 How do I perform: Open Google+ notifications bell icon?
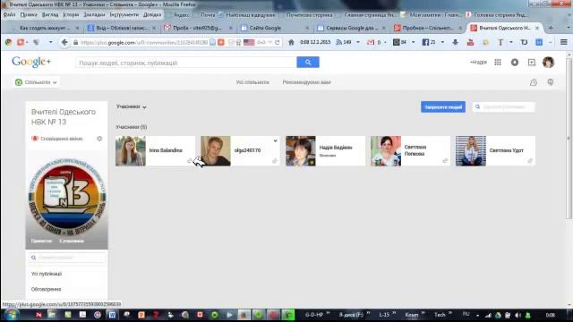(x=515, y=63)
